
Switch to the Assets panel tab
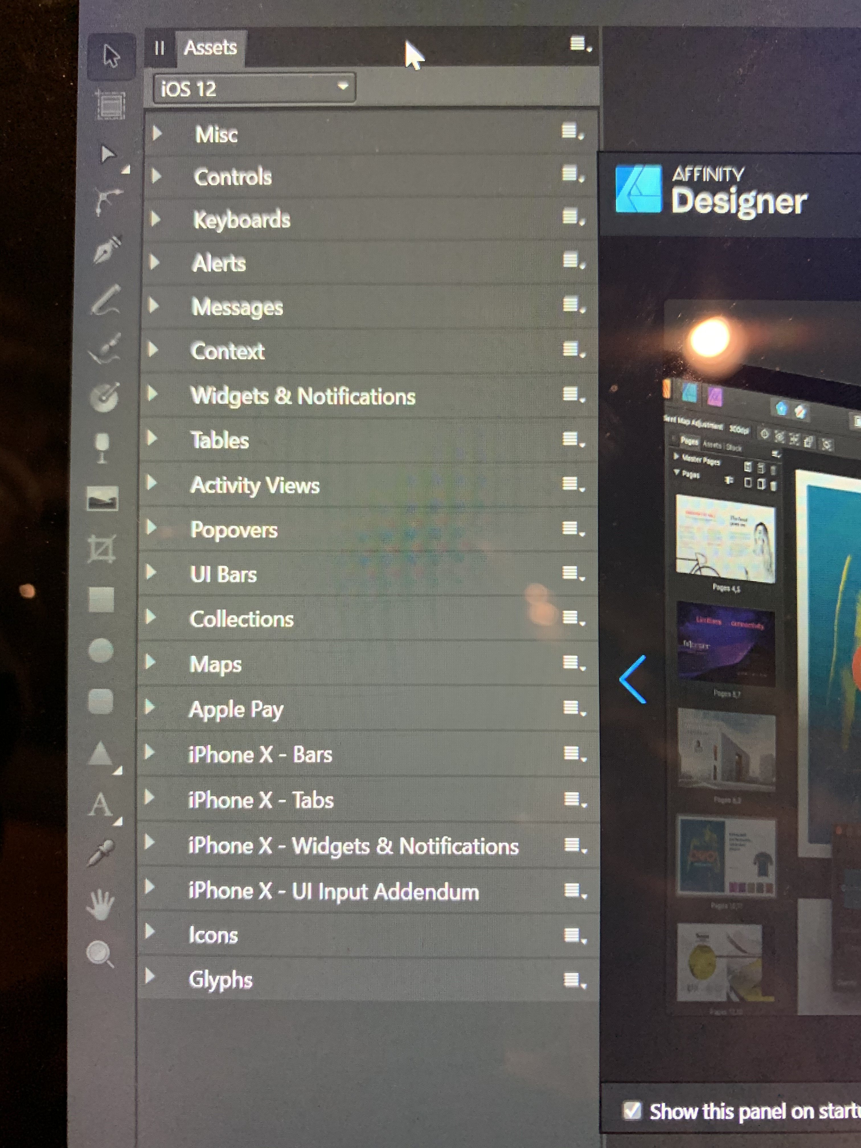pos(210,48)
